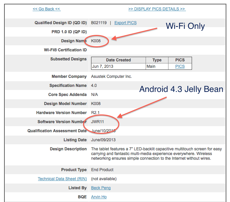Click the circled Design Name K008

[x=96, y=41]
